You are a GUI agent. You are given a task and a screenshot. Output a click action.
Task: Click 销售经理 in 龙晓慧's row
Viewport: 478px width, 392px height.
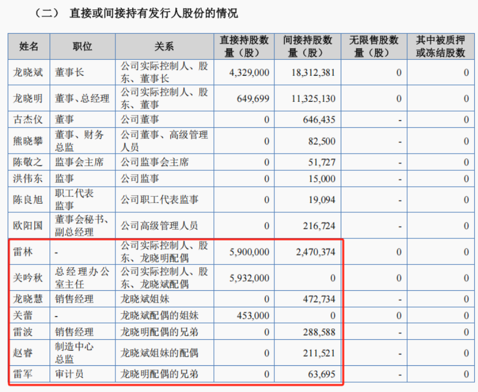coord(74,299)
